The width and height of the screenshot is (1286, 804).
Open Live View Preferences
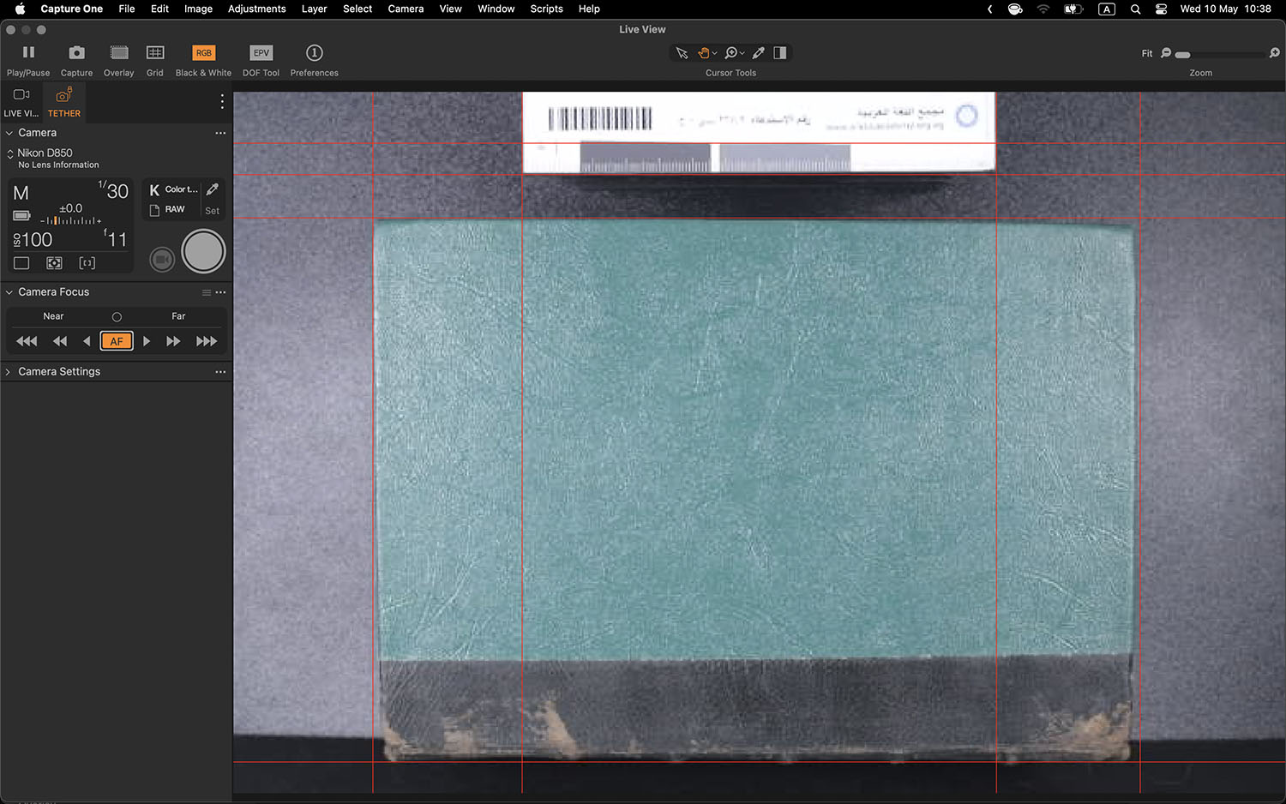click(x=315, y=52)
